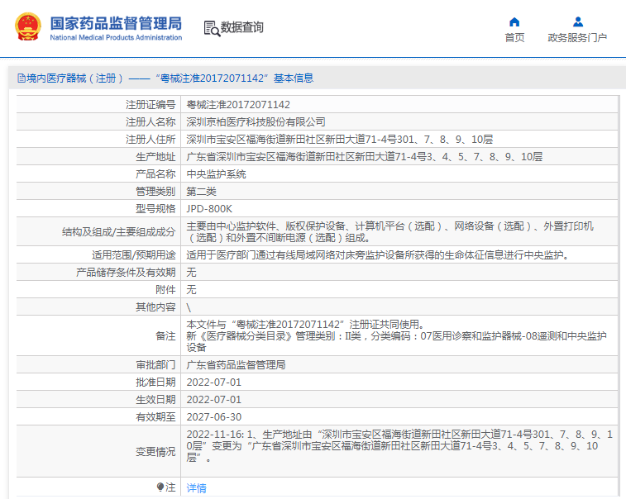Image resolution: width=626 pixels, height=499 pixels.
Task: Select registration number 粤械注准20172071142 value
Action: click(x=238, y=105)
